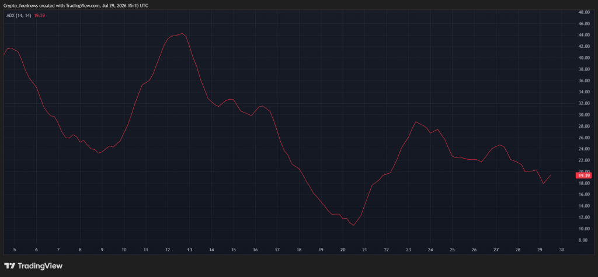Click date 8 on time axis
Image resolution: width=598 pixels, height=277 pixels.
coord(80,250)
